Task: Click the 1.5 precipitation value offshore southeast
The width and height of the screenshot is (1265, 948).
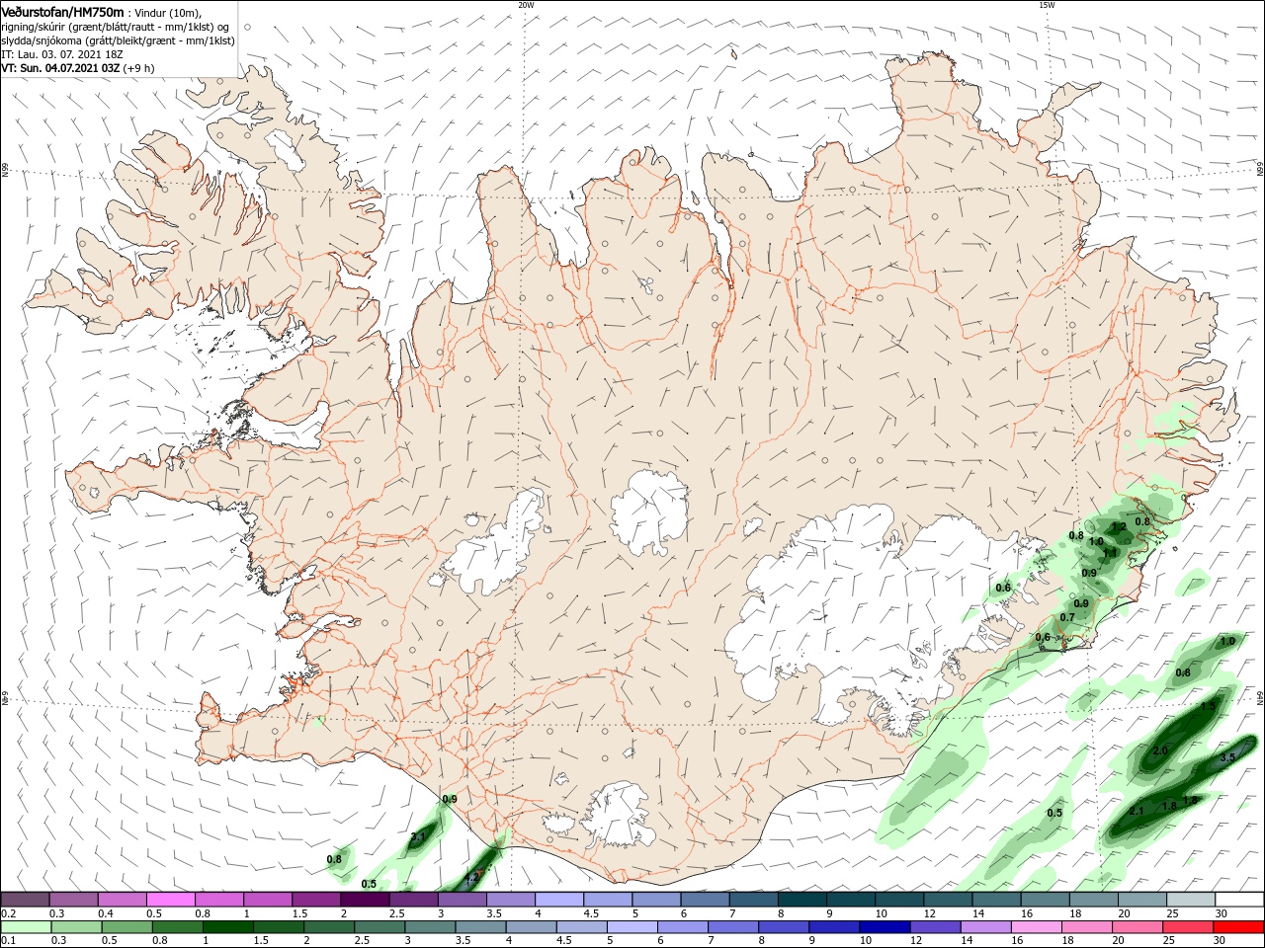Action: [x=1208, y=707]
